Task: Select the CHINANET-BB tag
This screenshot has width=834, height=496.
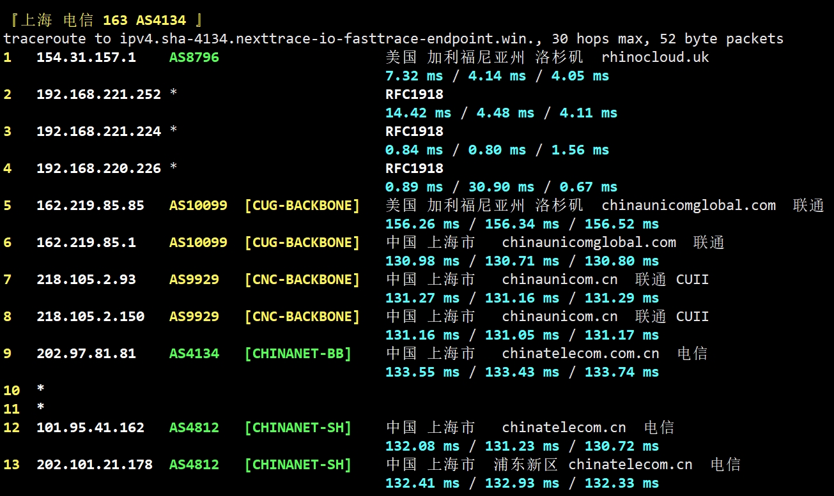Action: click(298, 354)
